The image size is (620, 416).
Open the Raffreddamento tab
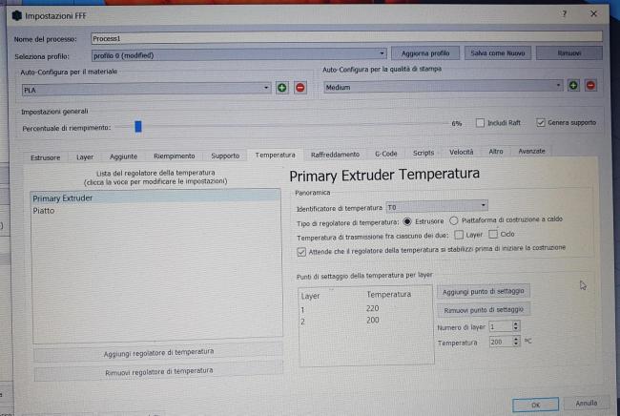[335, 155]
